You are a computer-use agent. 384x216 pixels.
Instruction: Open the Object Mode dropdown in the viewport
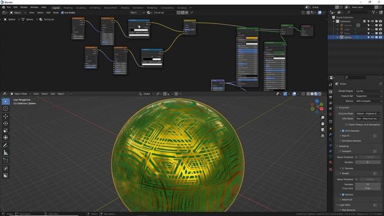pyautogui.click(x=20, y=94)
